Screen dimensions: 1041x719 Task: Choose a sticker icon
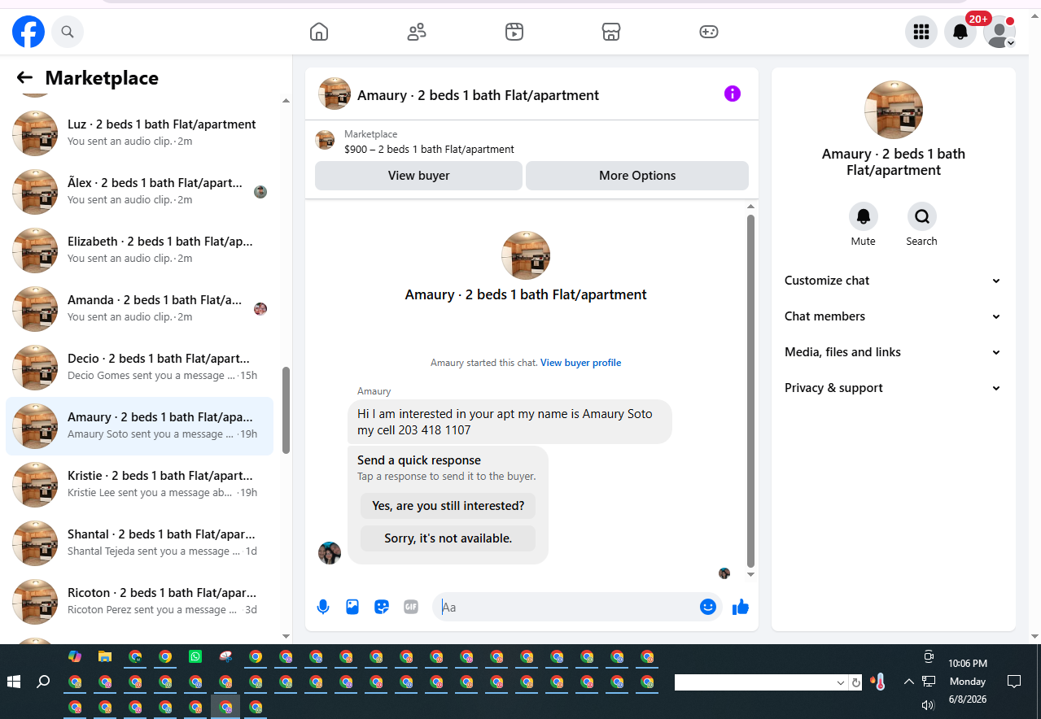(382, 607)
